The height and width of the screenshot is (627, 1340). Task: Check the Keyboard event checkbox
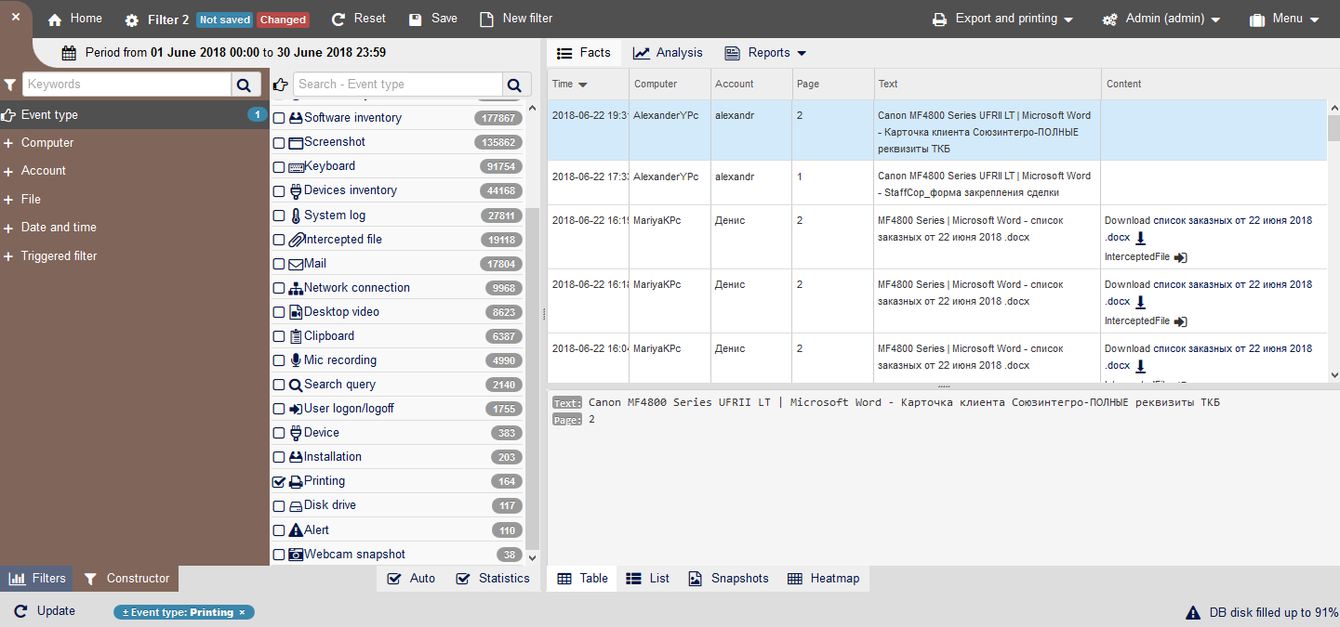(279, 167)
